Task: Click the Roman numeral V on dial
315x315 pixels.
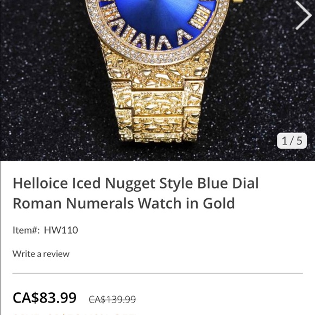Action: (x=184, y=36)
